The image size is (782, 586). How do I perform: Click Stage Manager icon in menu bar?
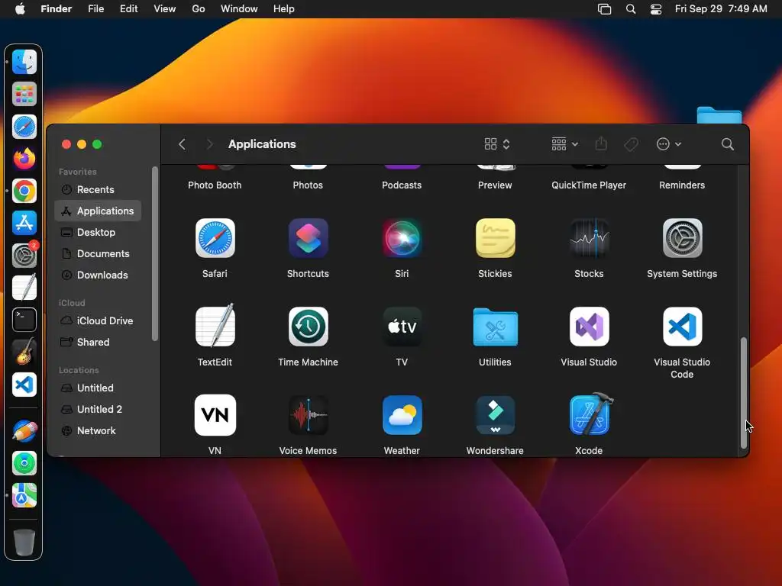pyautogui.click(x=605, y=9)
